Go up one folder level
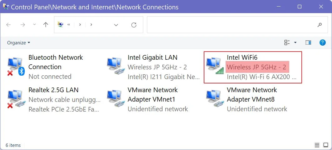Viewport: 332px width, 150px height. 46,25
